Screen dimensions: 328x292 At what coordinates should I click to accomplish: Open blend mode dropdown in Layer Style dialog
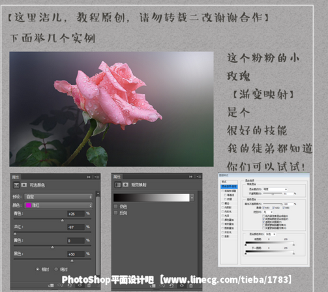[x=275, y=189]
